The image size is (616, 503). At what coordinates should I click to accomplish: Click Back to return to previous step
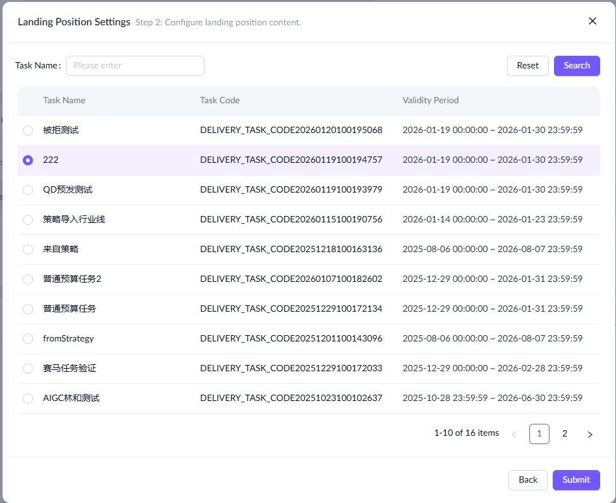tap(528, 480)
